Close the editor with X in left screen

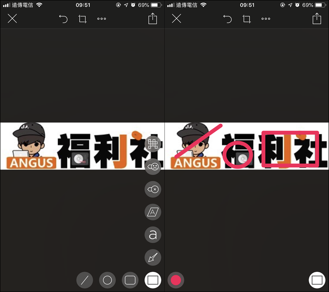tap(12, 18)
